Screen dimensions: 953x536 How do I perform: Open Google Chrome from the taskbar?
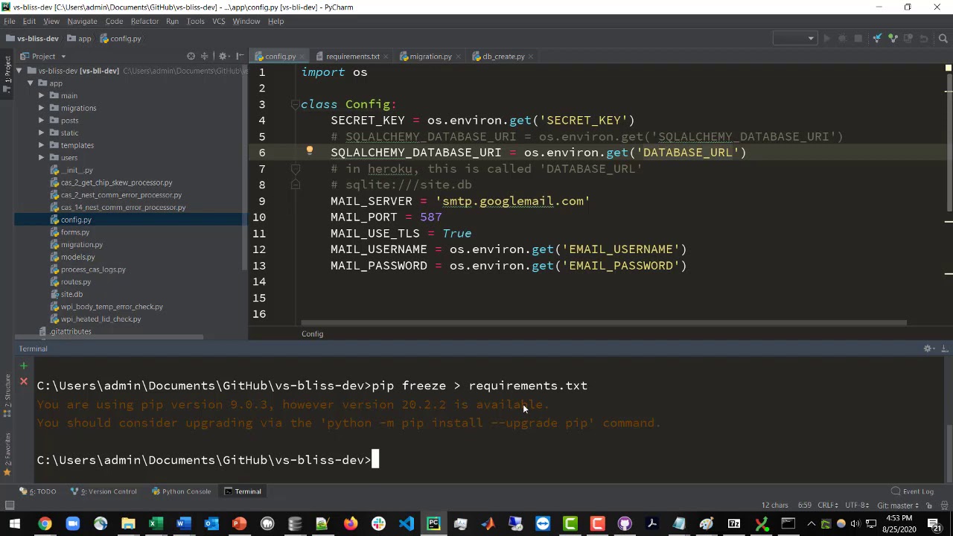pyautogui.click(x=45, y=524)
